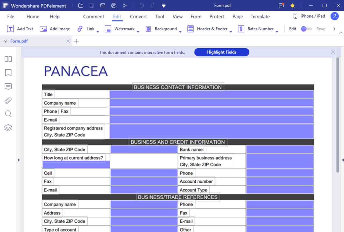Click the Save disk icon

92,5
